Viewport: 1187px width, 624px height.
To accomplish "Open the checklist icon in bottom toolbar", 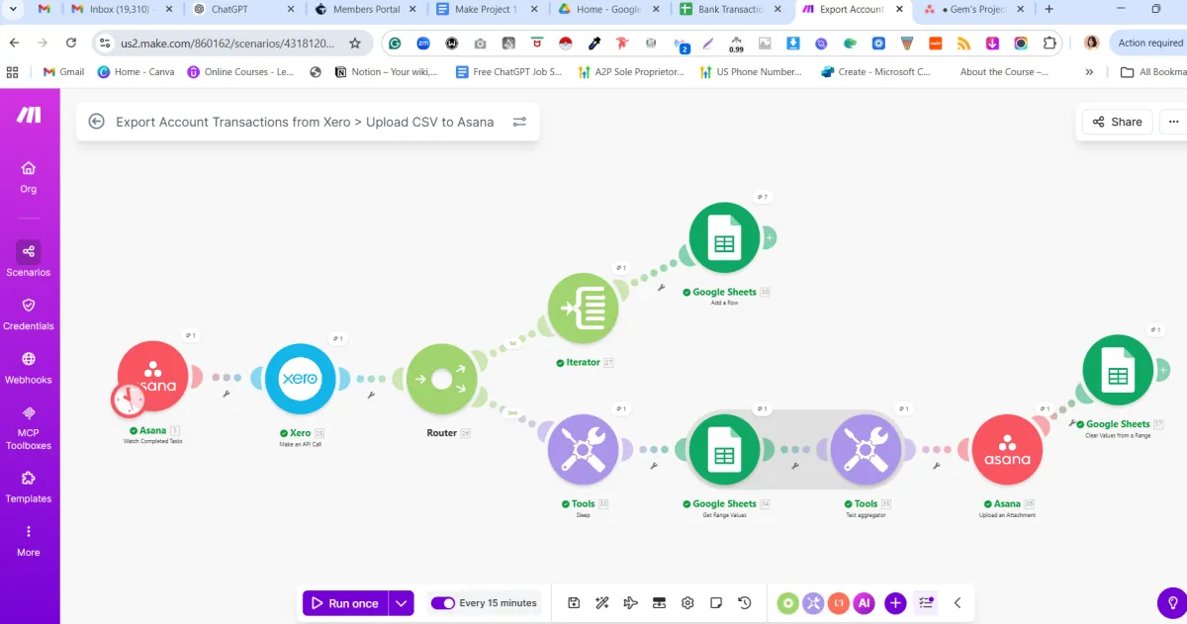I will click(926, 602).
